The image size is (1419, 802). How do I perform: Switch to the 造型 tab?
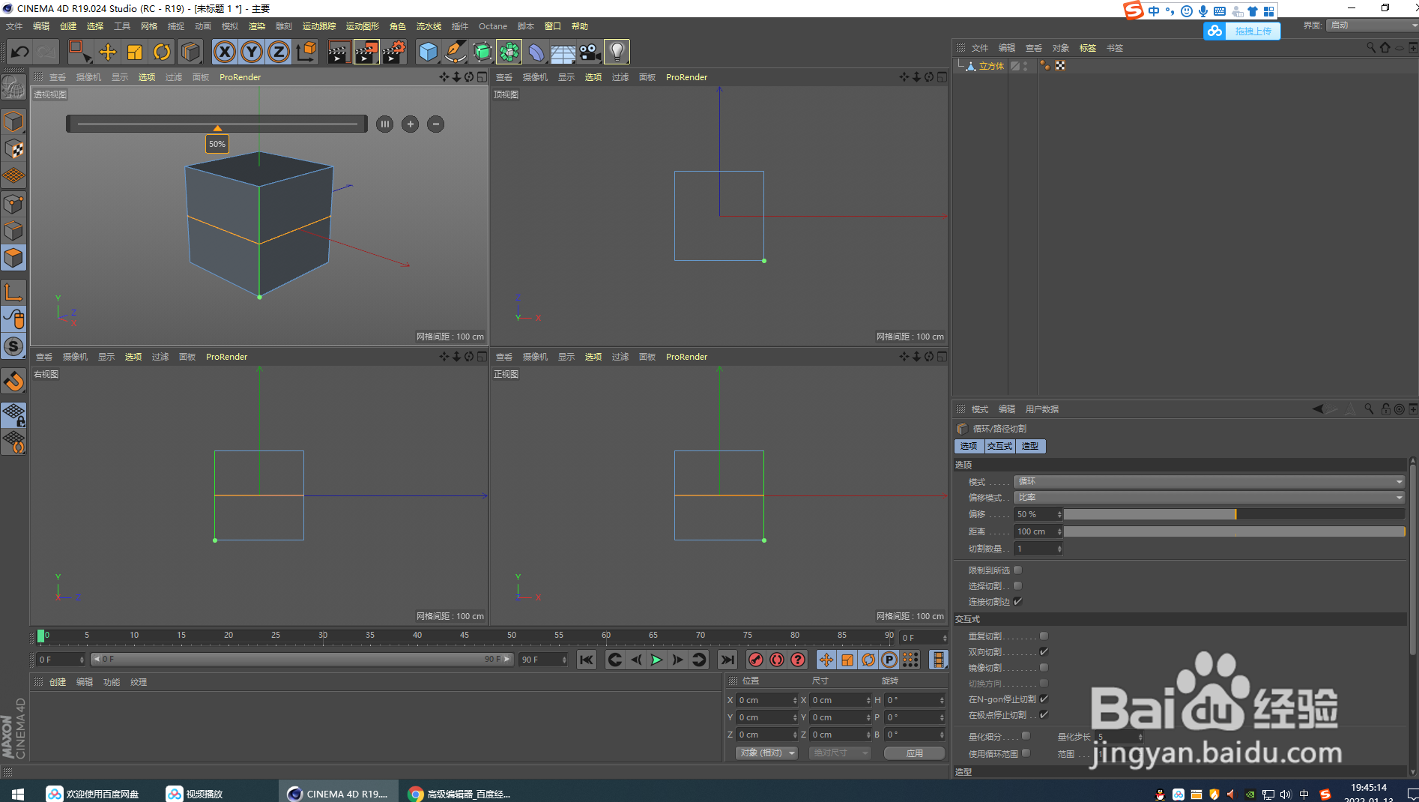pyautogui.click(x=1030, y=446)
